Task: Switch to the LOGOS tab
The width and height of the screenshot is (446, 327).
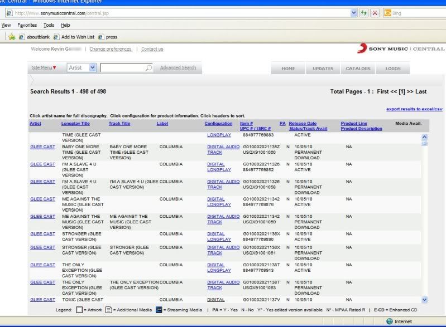Action: pos(393,69)
